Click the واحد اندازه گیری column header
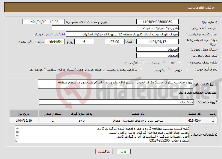222x159 pixels. pyautogui.click(x=81, y=114)
